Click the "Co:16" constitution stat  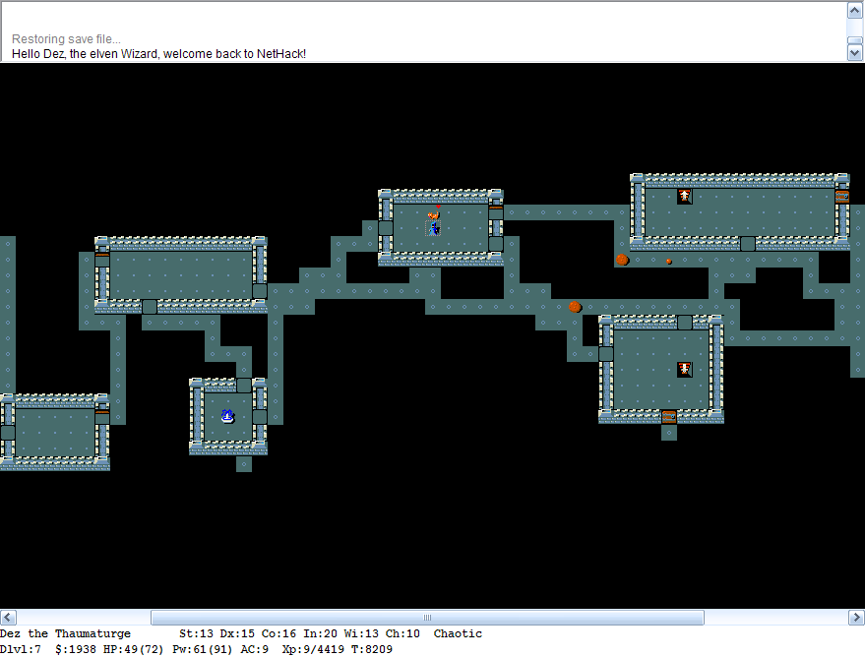(x=278, y=633)
